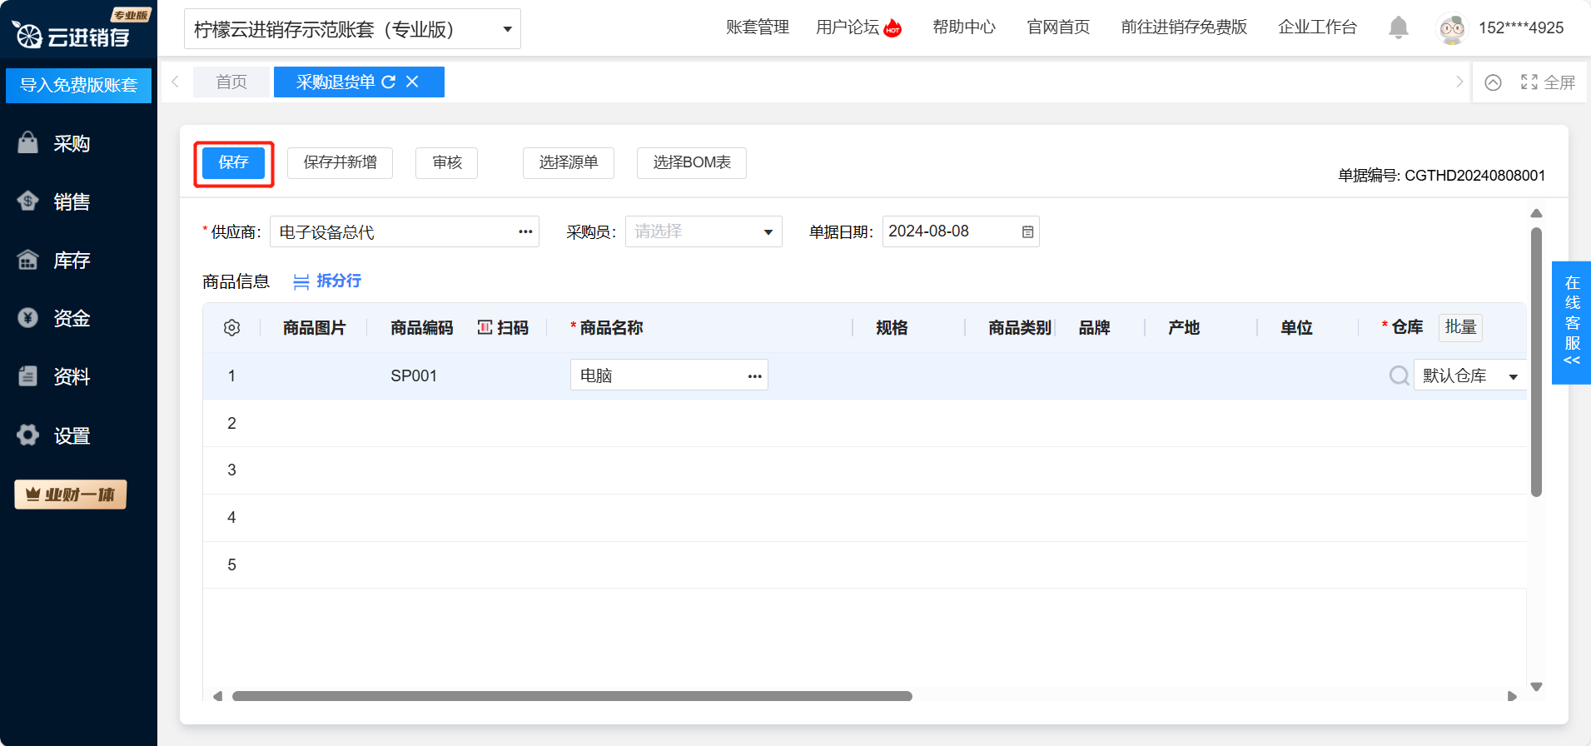Click the 资料 document icon
This screenshot has height=746, width=1591.
(28, 375)
